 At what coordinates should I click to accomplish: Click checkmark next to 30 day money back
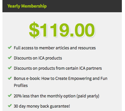click(x=10, y=105)
